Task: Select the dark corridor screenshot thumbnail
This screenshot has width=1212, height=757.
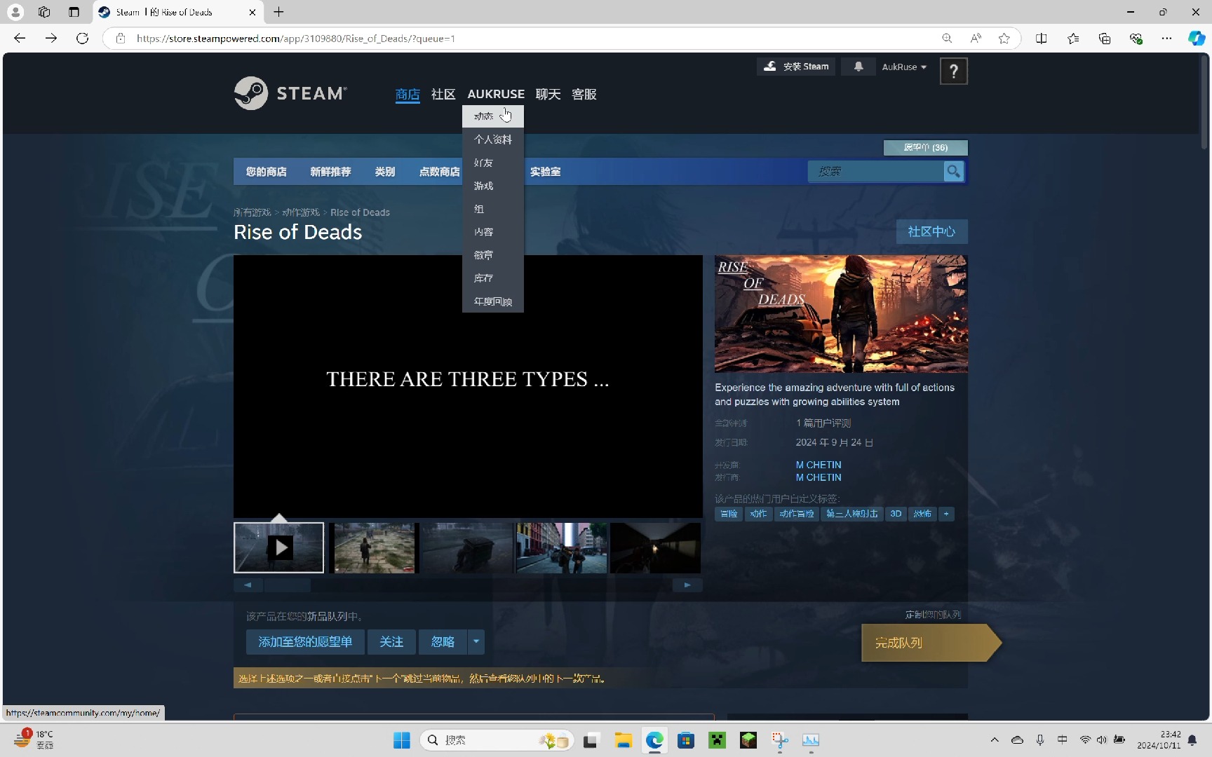Action: click(x=655, y=547)
